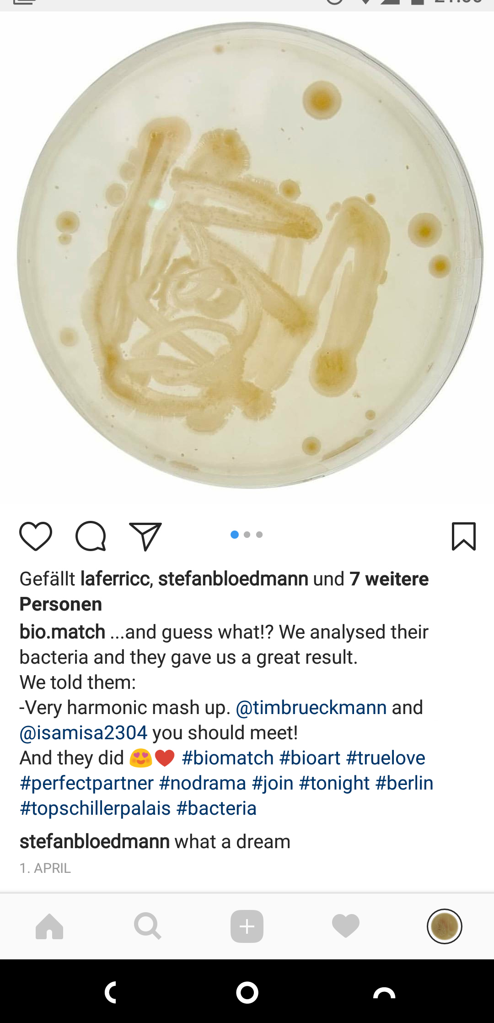Tap the new post plus button
The width and height of the screenshot is (494, 1023).
[247, 926]
